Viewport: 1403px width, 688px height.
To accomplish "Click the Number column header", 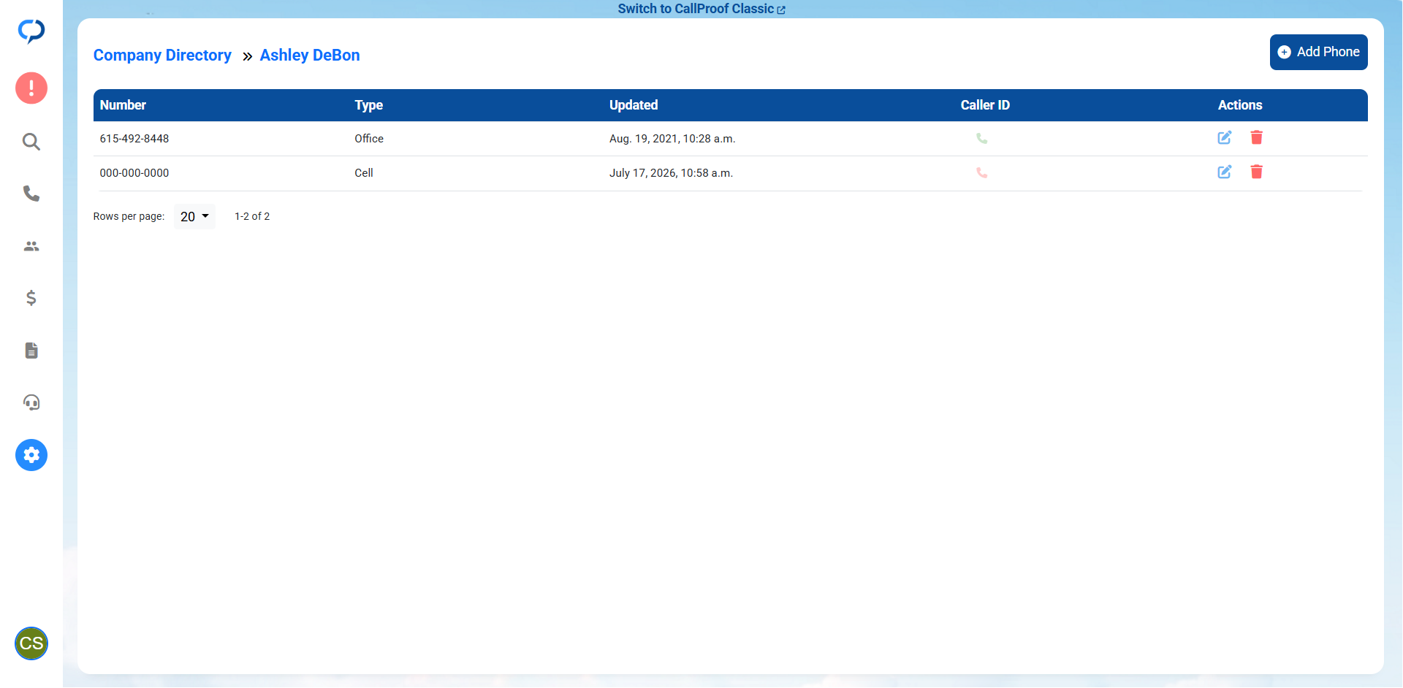I will coord(123,105).
